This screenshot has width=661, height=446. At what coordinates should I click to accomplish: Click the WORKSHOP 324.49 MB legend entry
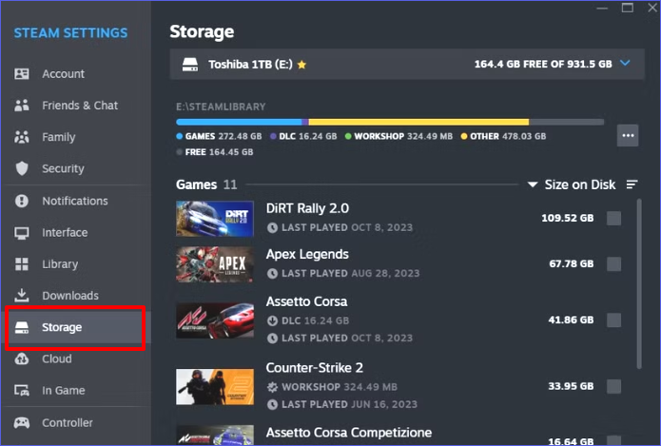pos(399,136)
